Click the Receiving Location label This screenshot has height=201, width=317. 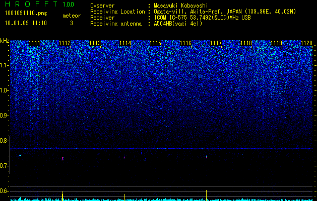(x=117, y=12)
